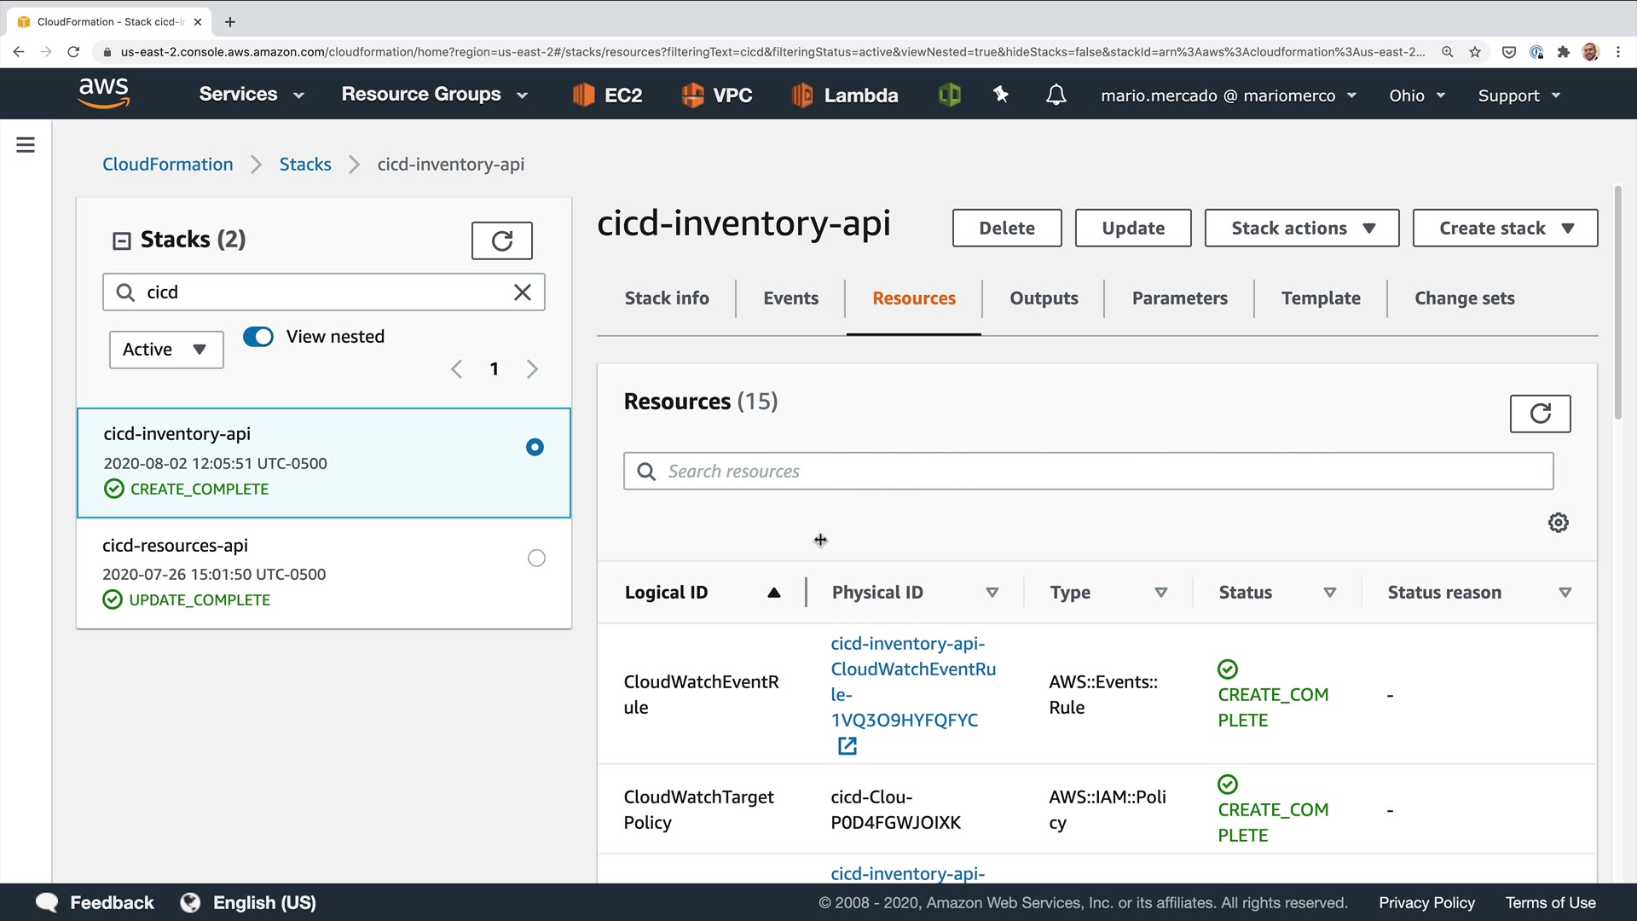Open the Template tab
This screenshot has width=1637, height=921.
coord(1320,298)
